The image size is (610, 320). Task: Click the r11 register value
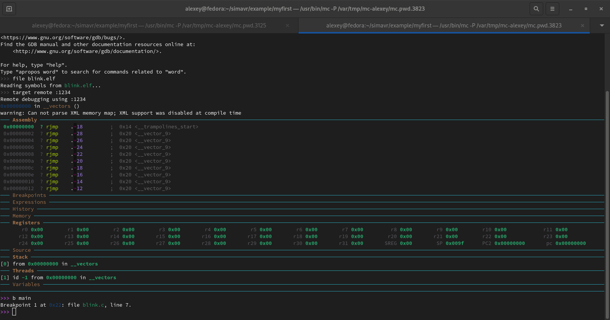562,230
